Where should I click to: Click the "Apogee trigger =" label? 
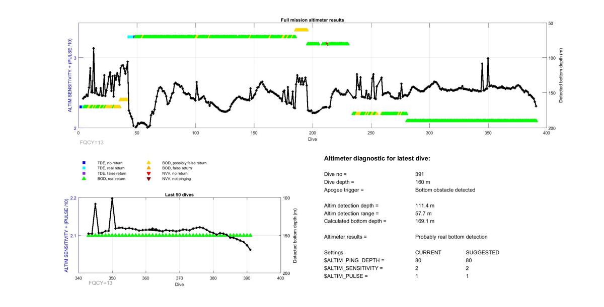tap(344, 190)
